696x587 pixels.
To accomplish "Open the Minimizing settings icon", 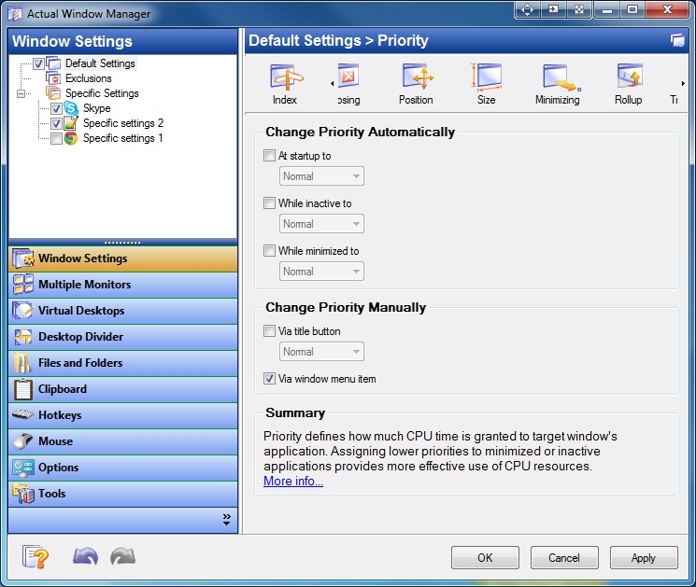I will [558, 84].
